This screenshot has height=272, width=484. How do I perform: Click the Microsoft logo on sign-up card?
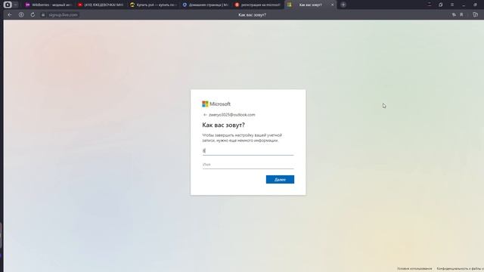[216, 104]
